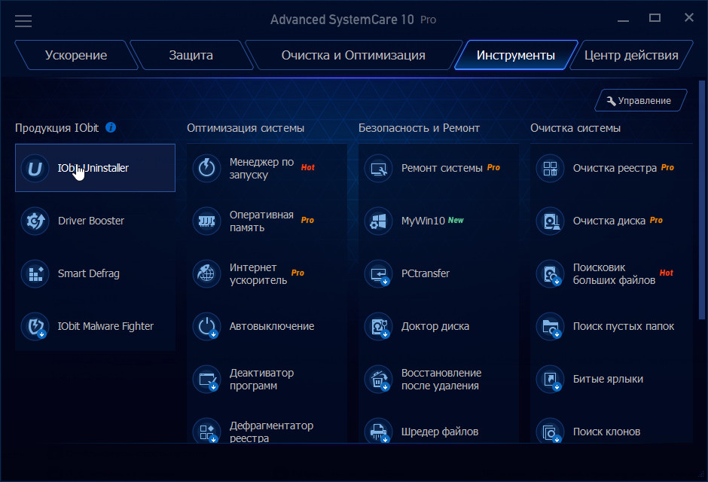
Task: Click the Менеджер по запуску icon
Action: coord(207,169)
